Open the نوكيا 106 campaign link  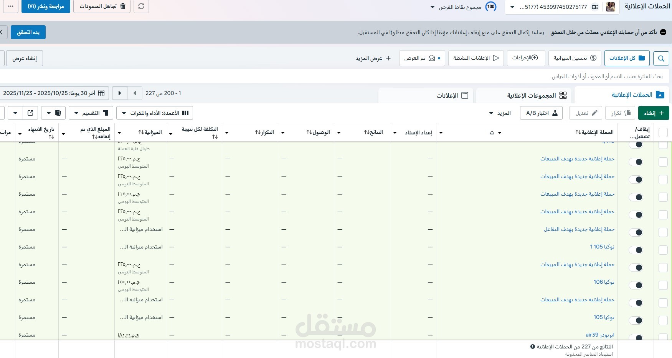[x=604, y=282]
